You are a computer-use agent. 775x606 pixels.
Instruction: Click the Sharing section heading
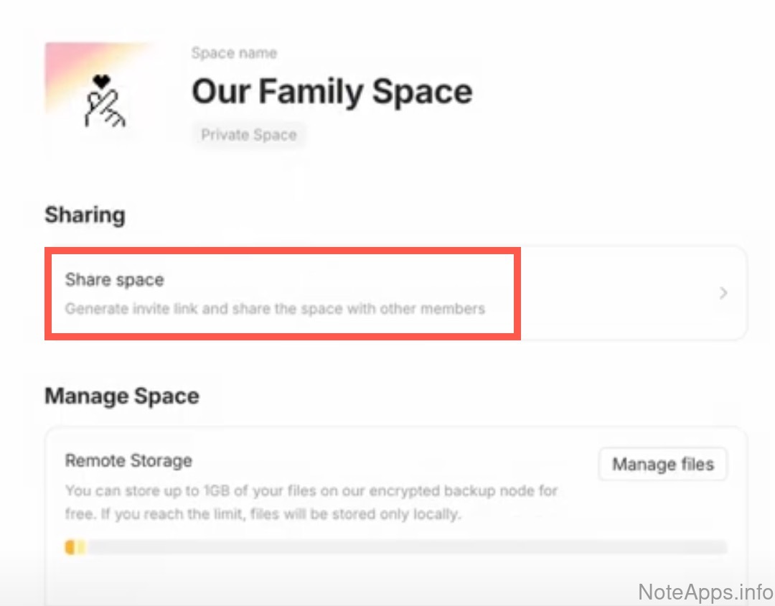click(85, 215)
